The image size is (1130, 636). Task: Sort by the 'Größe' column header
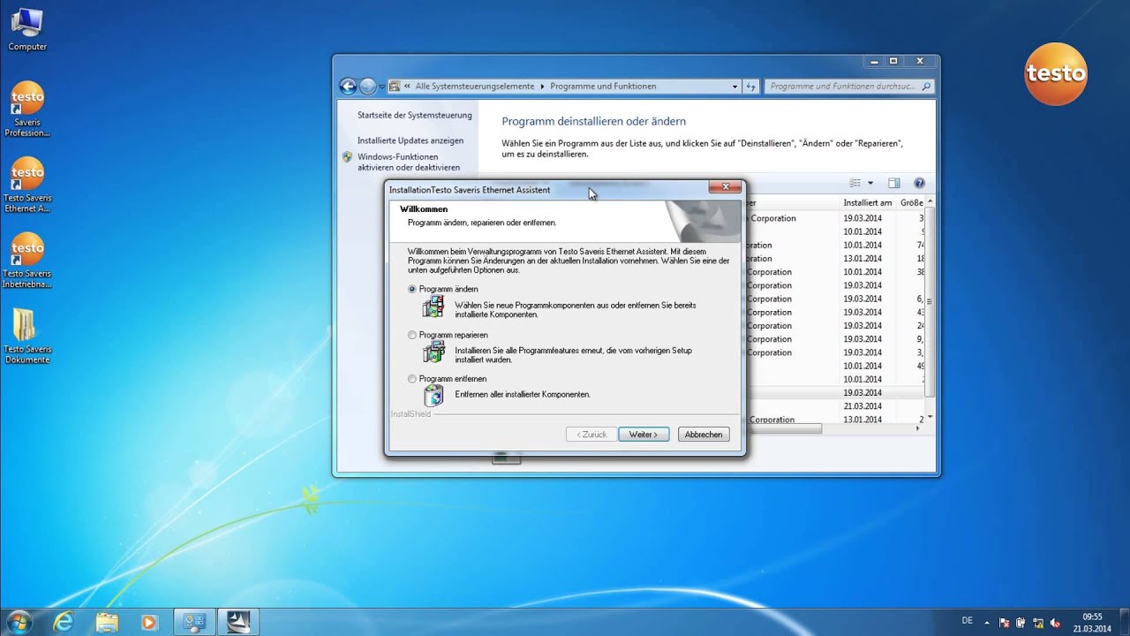(x=911, y=203)
